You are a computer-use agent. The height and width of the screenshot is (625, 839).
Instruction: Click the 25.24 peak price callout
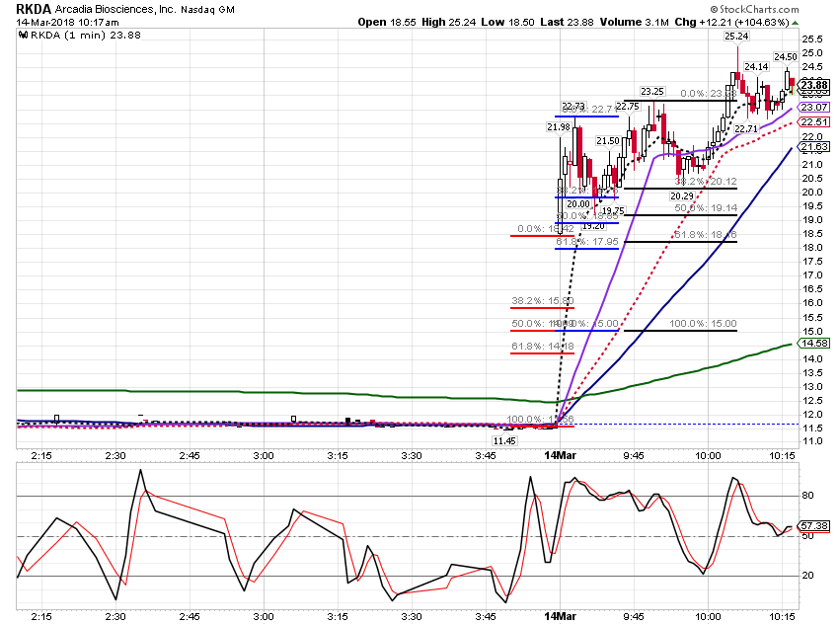coord(736,37)
